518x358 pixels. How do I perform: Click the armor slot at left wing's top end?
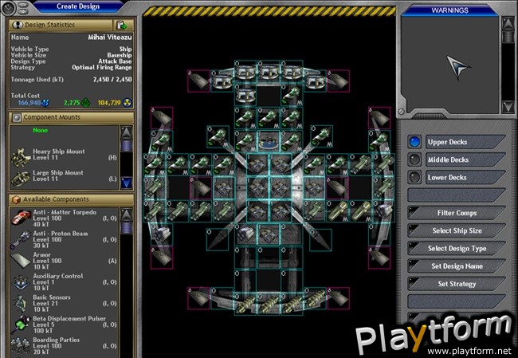162,118
